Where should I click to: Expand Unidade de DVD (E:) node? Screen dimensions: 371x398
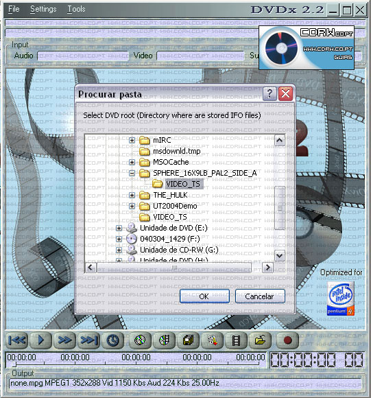119,228
